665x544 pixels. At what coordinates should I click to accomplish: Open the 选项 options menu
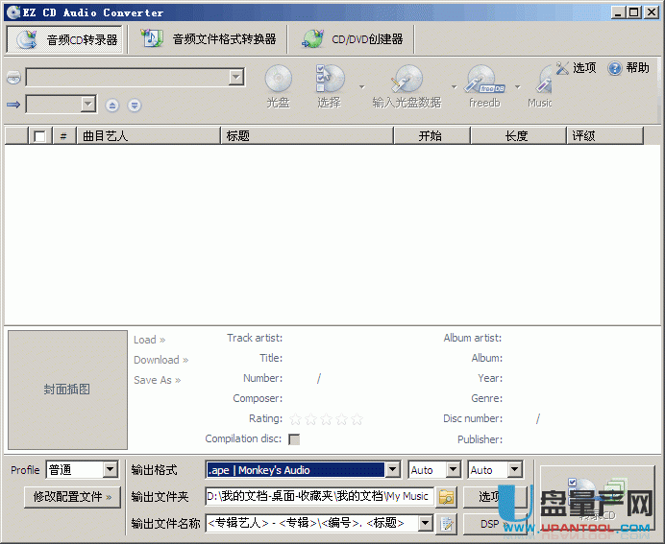pos(577,68)
